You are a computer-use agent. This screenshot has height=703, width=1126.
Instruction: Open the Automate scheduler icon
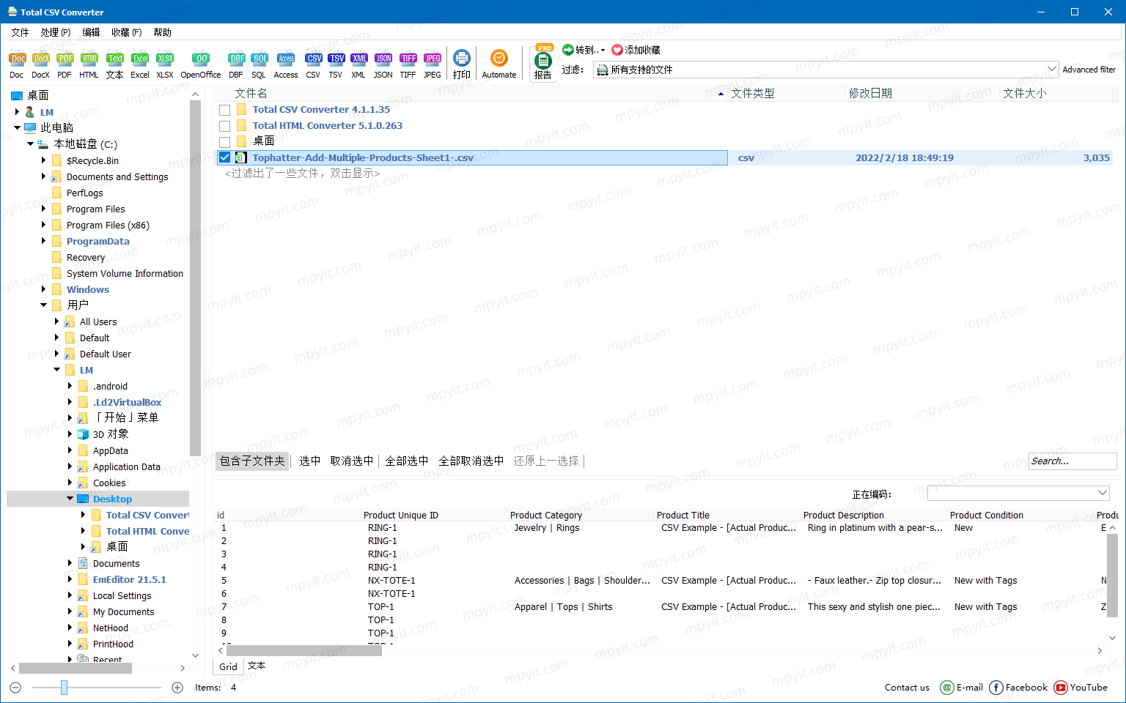point(499,64)
